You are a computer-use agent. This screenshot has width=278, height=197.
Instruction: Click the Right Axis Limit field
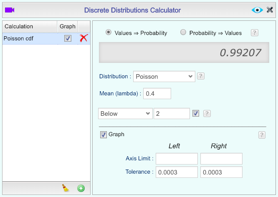[x=222, y=159]
